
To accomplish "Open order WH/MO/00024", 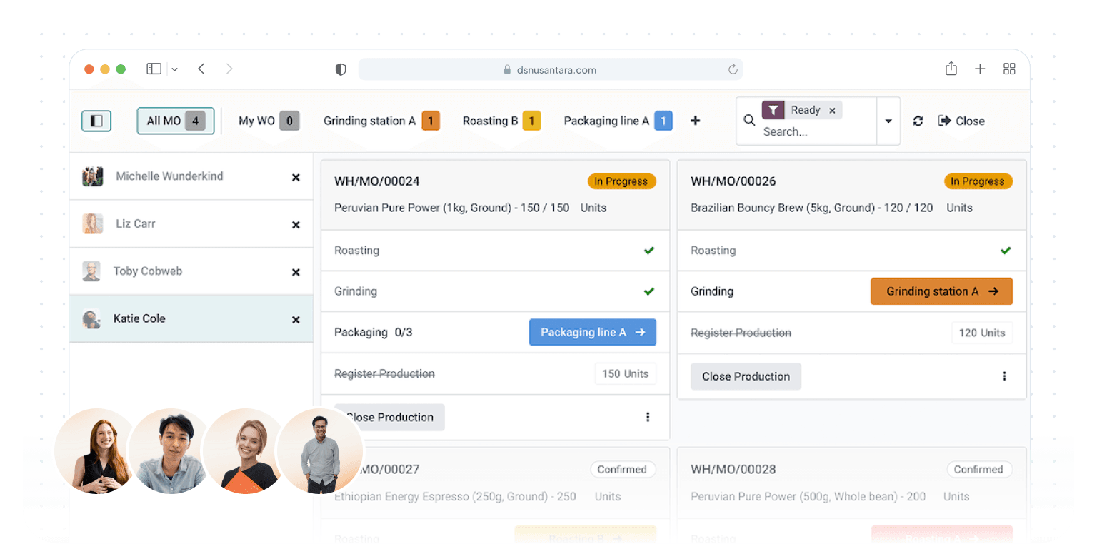I will coord(377,181).
